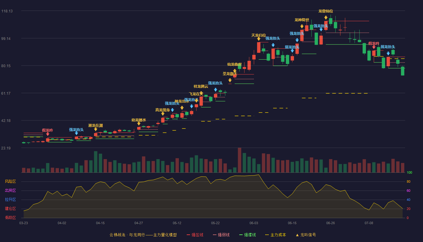Click the 龙神降世 signal arrow
Screen dimensions: 423x242
pyautogui.click(x=302, y=27)
